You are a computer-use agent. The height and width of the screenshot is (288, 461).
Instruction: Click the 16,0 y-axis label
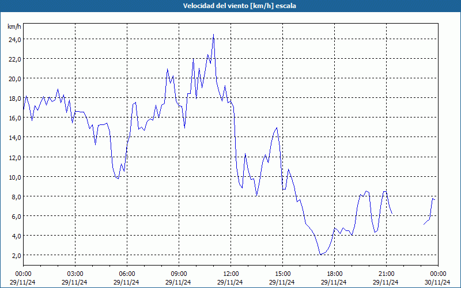(14, 118)
